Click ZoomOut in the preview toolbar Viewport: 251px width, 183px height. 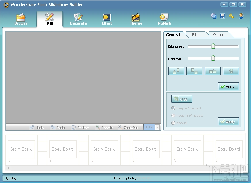click(x=128, y=128)
